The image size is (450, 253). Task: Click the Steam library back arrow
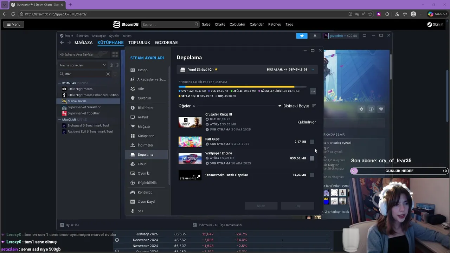tap(62, 43)
